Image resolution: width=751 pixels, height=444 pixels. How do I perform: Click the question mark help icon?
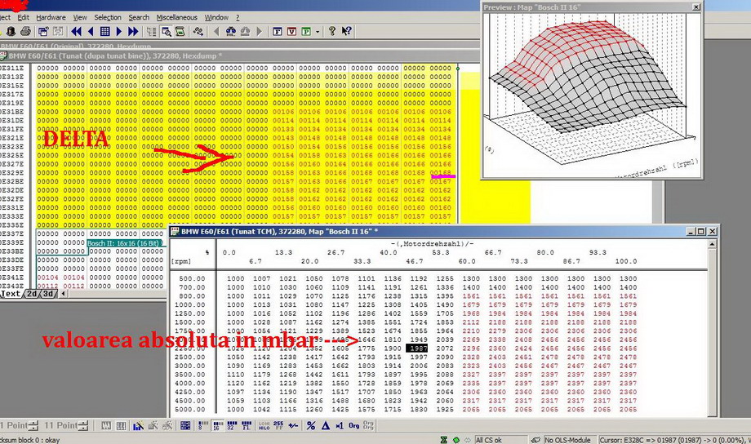tap(332, 32)
